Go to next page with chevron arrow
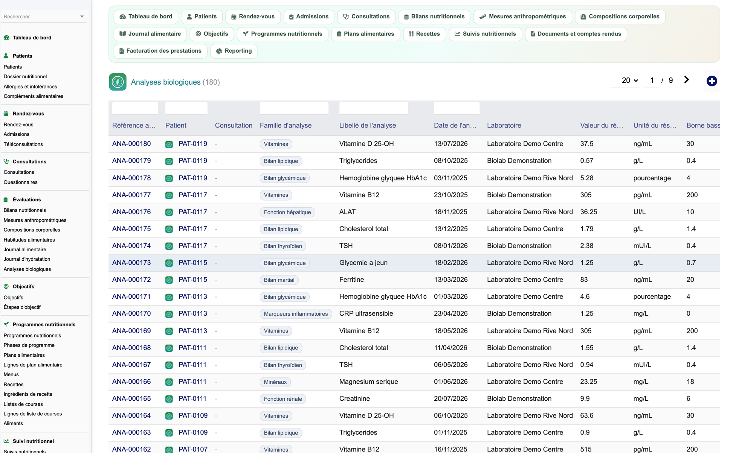 (x=687, y=80)
